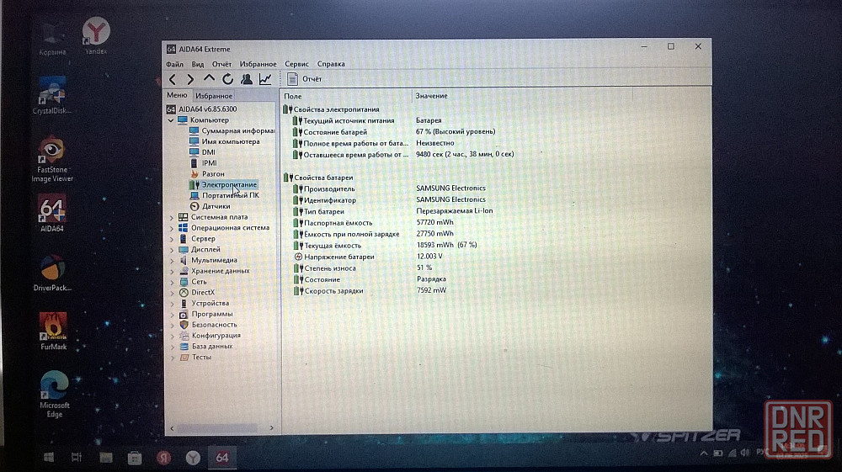This screenshot has width=842, height=472.
Task: Select the Напряжение батареи row
Action: (x=368, y=257)
